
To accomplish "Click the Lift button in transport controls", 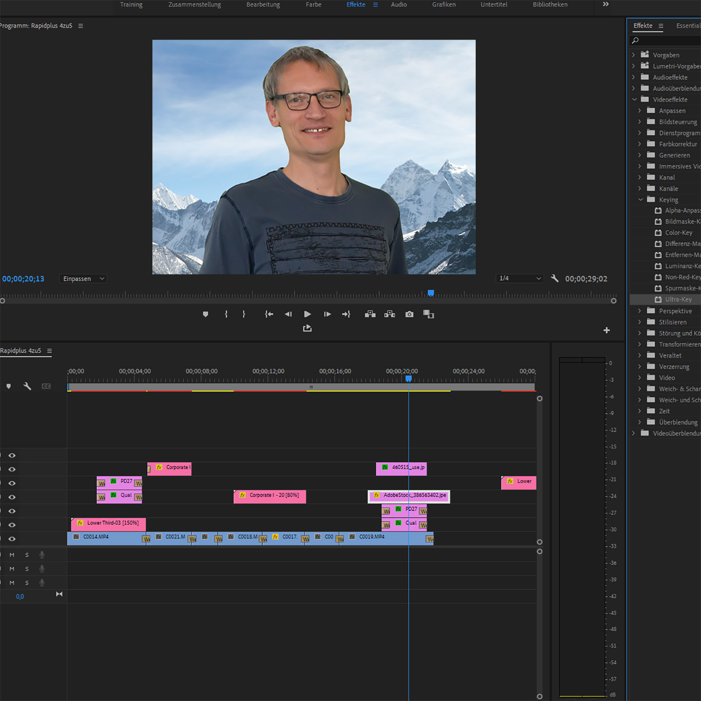I will pos(370,314).
